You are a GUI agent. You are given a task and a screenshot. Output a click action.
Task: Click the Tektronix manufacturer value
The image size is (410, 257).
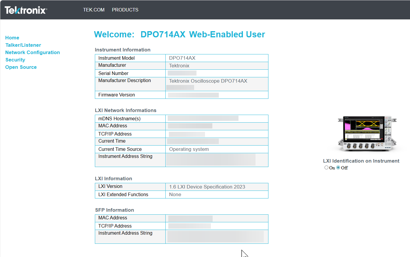pos(179,66)
